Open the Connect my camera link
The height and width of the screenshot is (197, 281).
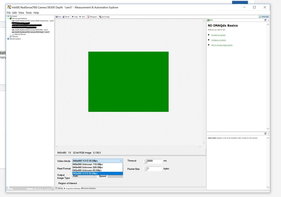pos(218,35)
